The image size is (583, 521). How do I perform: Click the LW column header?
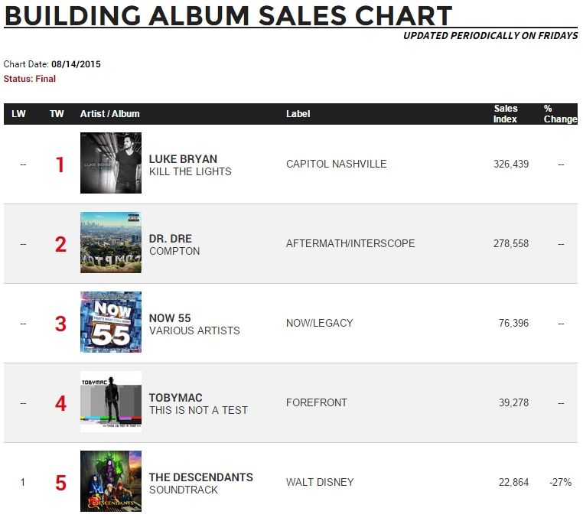coord(18,114)
